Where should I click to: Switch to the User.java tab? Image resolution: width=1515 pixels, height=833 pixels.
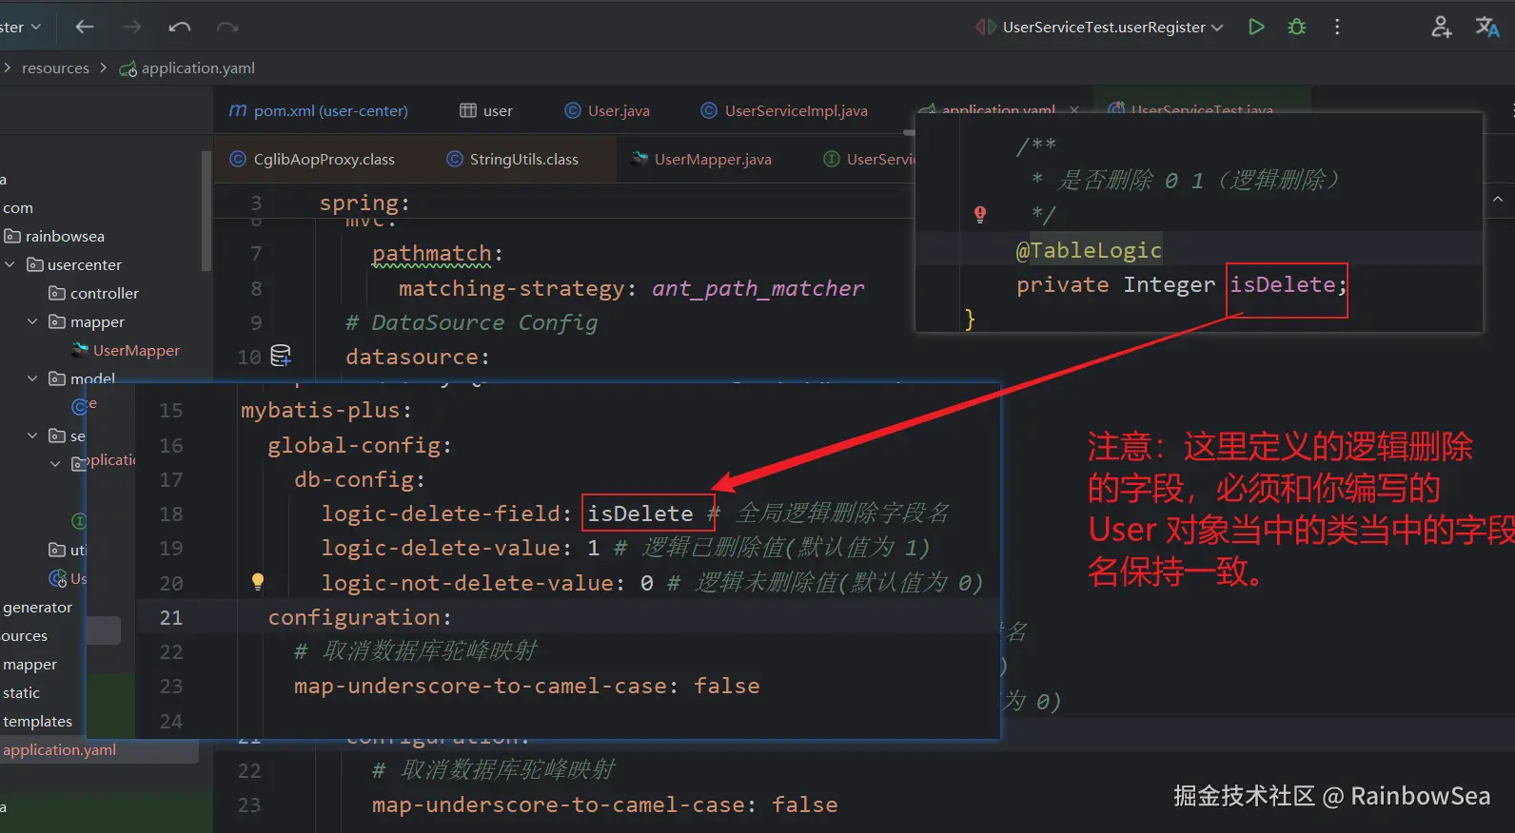[607, 110]
